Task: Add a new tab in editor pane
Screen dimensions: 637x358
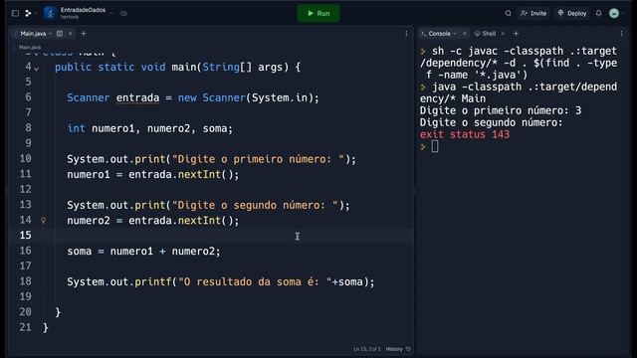Action: pyautogui.click(x=84, y=34)
